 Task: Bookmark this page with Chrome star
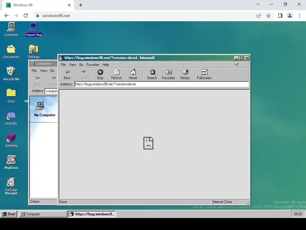pyautogui.click(x=268, y=16)
